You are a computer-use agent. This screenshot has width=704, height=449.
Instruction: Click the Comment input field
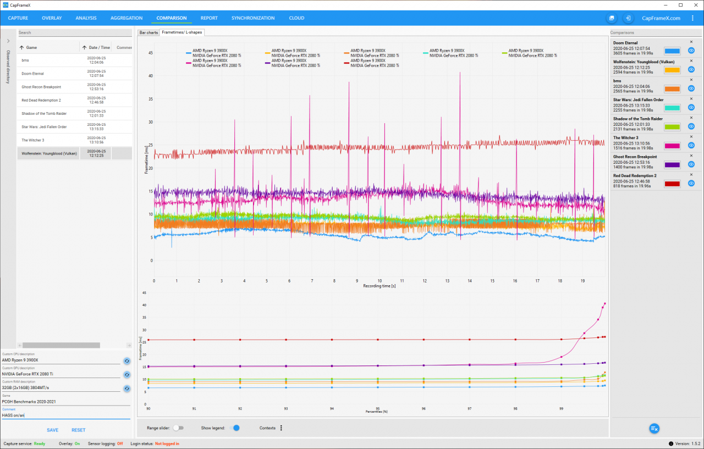tap(66, 415)
